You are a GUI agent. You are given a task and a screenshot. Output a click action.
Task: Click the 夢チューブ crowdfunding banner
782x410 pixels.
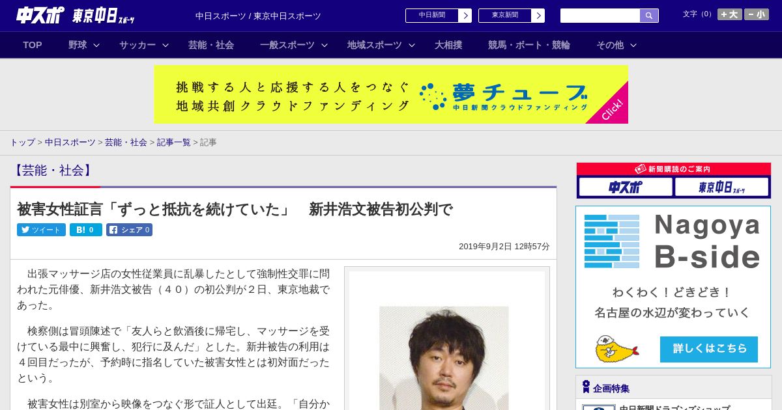(x=391, y=94)
